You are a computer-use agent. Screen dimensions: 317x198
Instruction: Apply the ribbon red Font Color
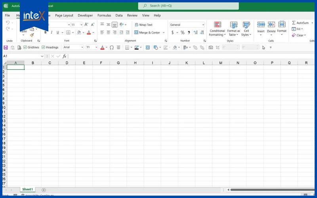(x=89, y=32)
